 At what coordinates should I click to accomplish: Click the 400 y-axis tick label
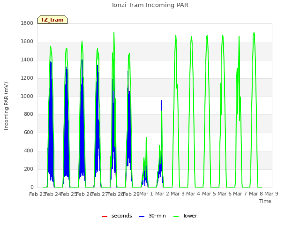pyautogui.click(x=29, y=151)
